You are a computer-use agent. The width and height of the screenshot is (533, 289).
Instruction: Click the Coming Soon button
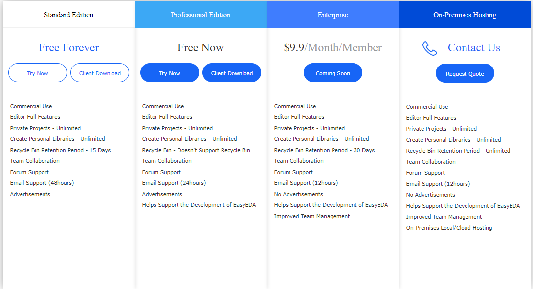(x=333, y=73)
